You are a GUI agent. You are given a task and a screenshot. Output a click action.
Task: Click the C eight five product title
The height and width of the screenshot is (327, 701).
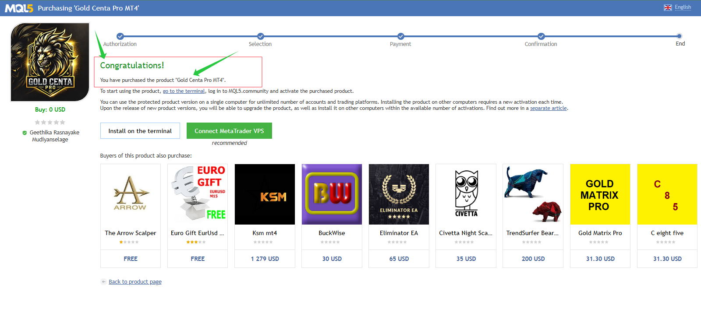click(667, 233)
